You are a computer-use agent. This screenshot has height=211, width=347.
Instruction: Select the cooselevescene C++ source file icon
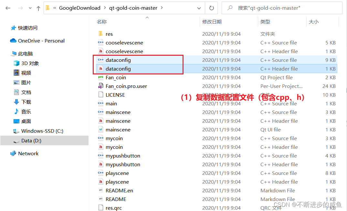coord(101,42)
